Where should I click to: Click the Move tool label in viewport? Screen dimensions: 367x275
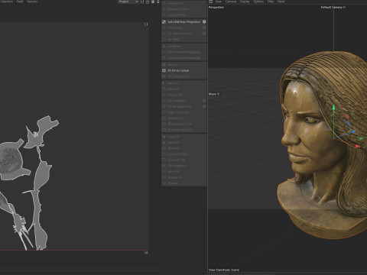coord(214,94)
